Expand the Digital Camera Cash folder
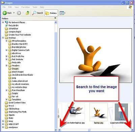The image size is (135, 132). (6, 50)
